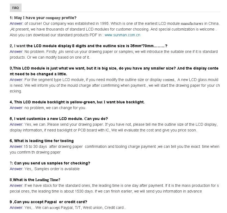
Task: Select the 8 digits LCD module question
Action: (x=88, y=46)
